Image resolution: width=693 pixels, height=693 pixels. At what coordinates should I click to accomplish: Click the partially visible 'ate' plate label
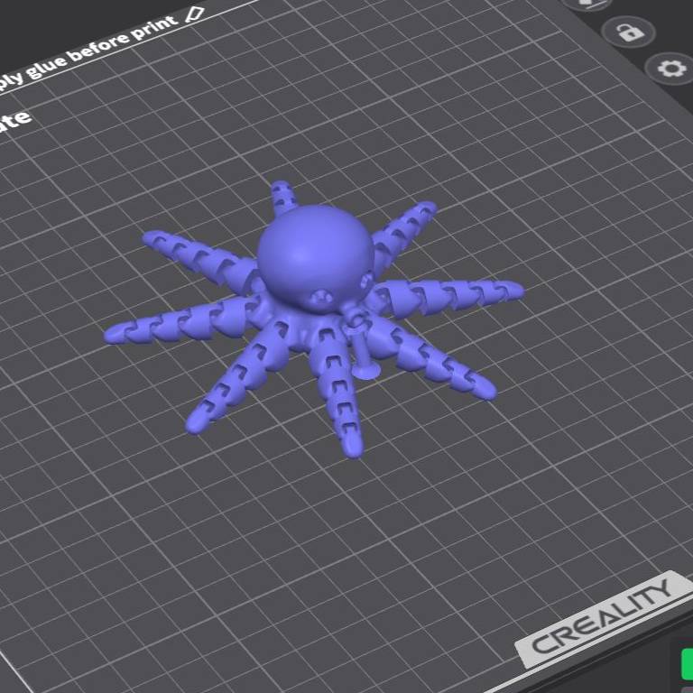[x=15, y=118]
